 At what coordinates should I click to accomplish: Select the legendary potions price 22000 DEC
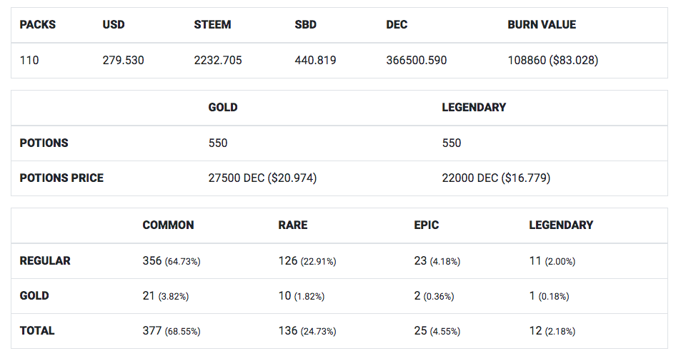496,178
